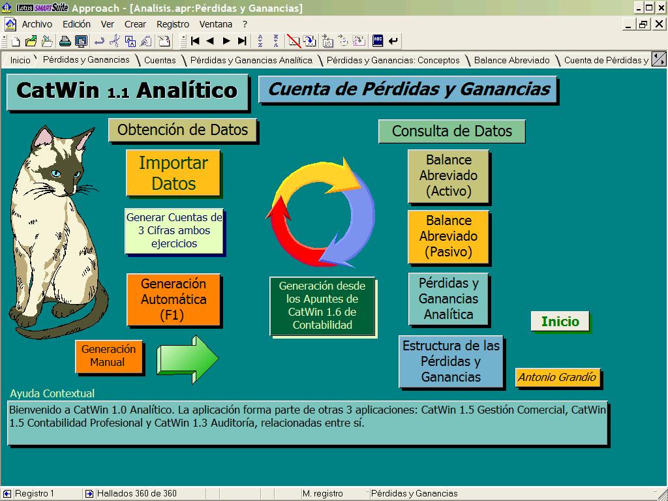This screenshot has height=501, width=668.
Task: Switch to the Balance Abreviado tab
Action: (511, 60)
